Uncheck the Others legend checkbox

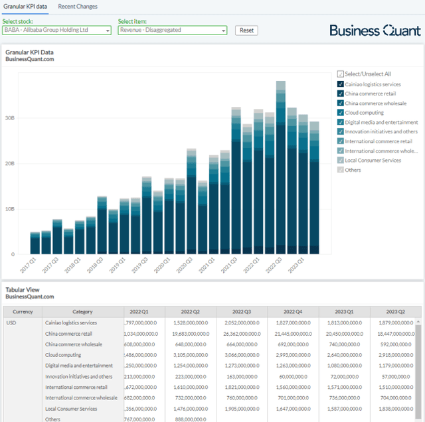[341, 170]
